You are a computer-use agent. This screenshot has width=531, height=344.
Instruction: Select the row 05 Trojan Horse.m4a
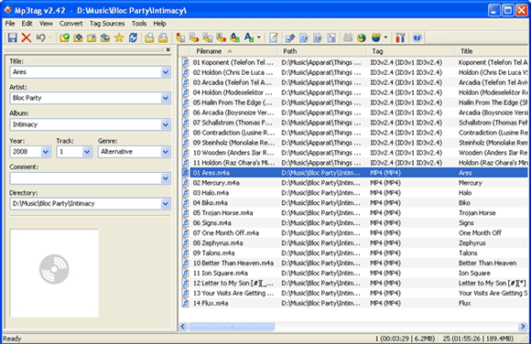[x=354, y=213]
